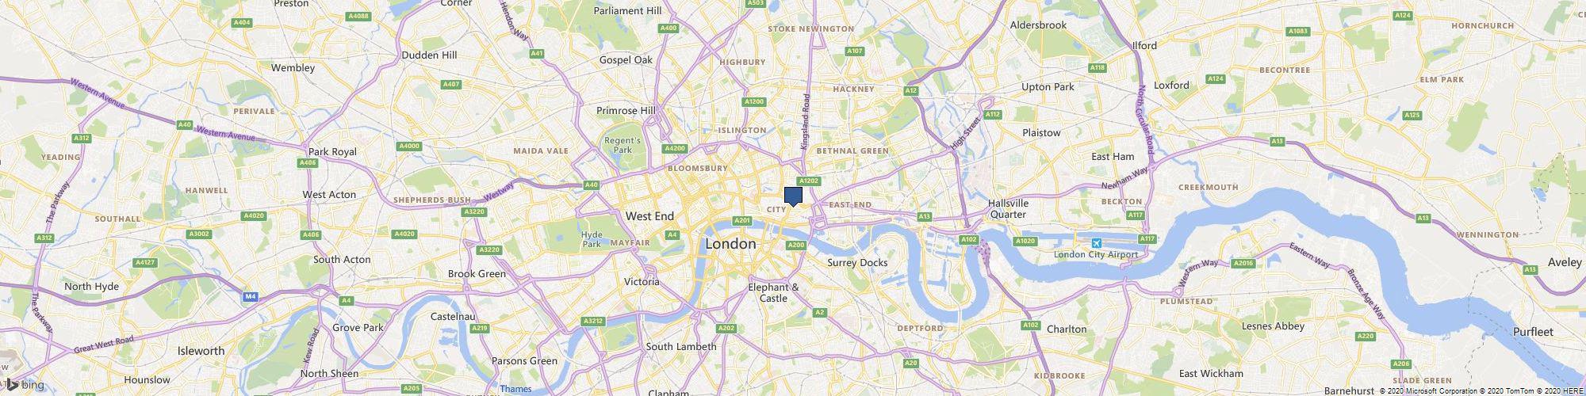Select the A2016 road shield
This screenshot has height=396, width=1586.
tap(1243, 262)
